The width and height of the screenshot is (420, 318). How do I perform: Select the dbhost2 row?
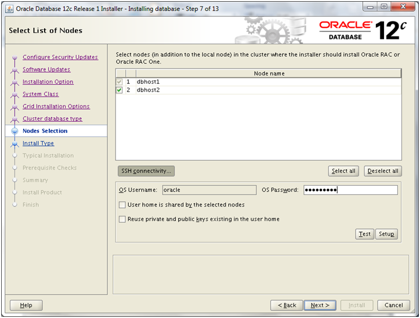(259, 90)
